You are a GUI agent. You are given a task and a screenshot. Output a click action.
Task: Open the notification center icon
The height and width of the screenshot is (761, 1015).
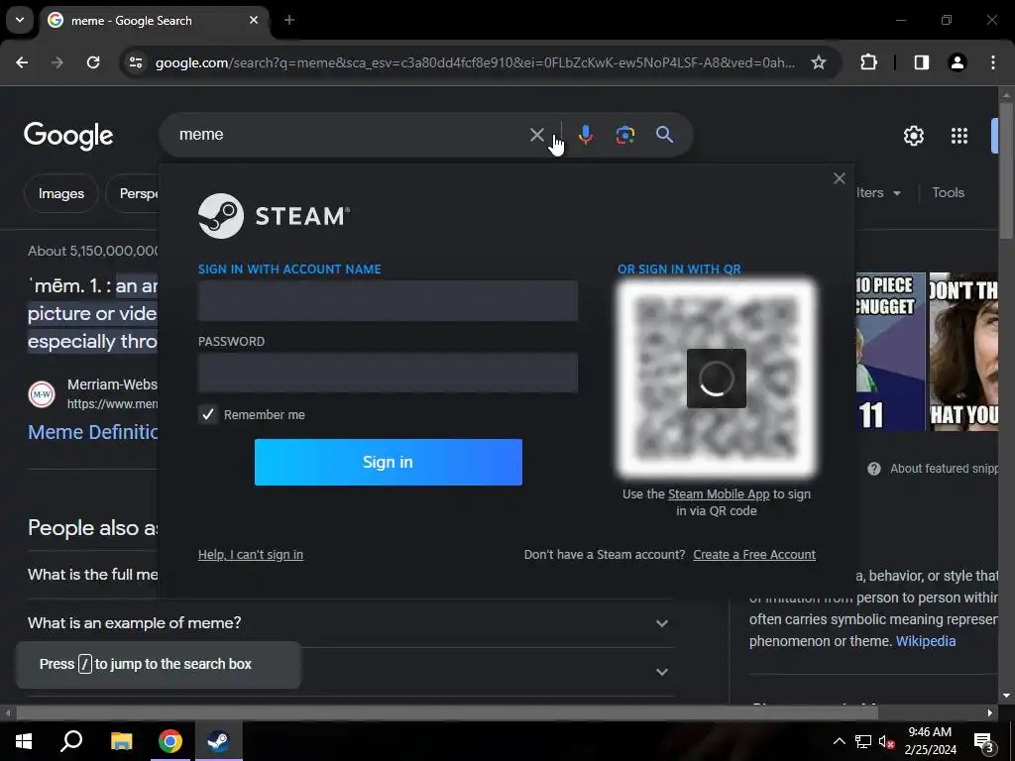[983, 742]
